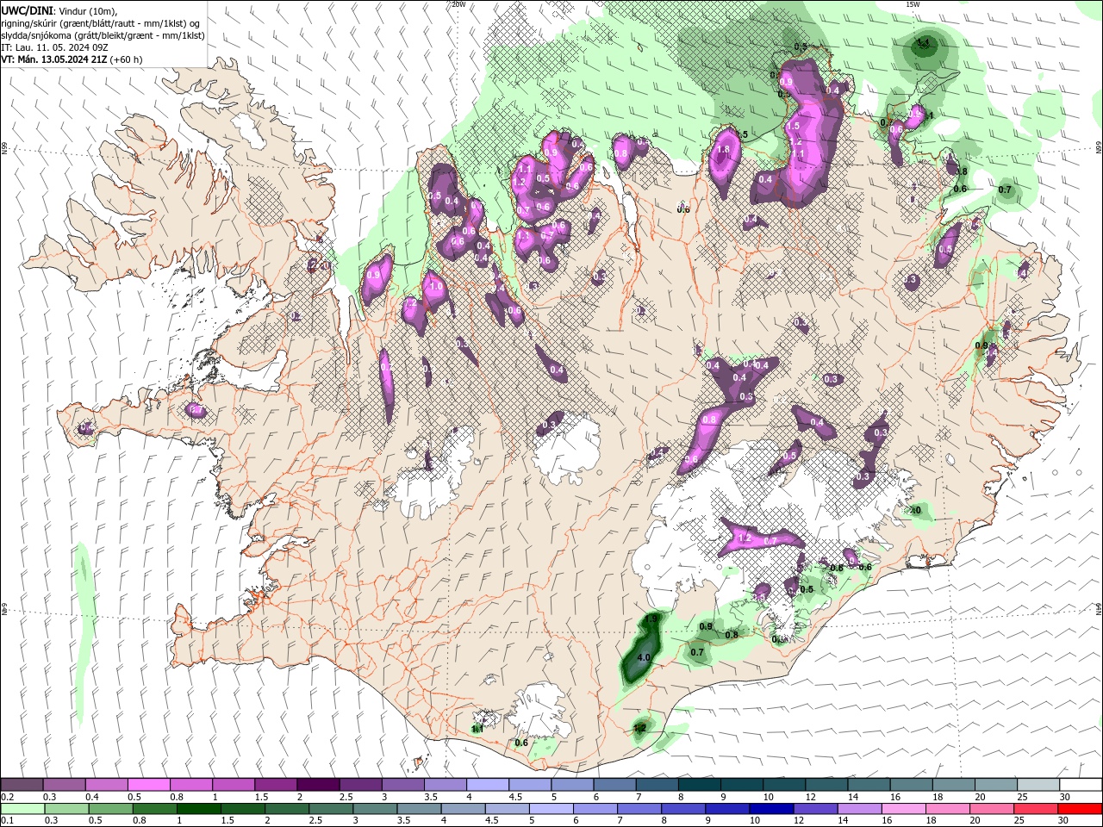Click the '1.8' snowfall value on the map
The image size is (1103, 827).
(x=723, y=149)
